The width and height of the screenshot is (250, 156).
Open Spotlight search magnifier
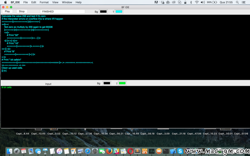click(237, 2)
